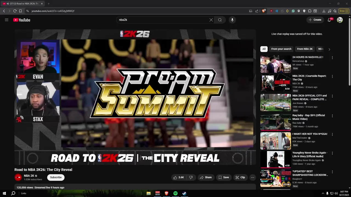Open Spotify from the taskbar
Screen dimensions: 351x197
[175, 193]
